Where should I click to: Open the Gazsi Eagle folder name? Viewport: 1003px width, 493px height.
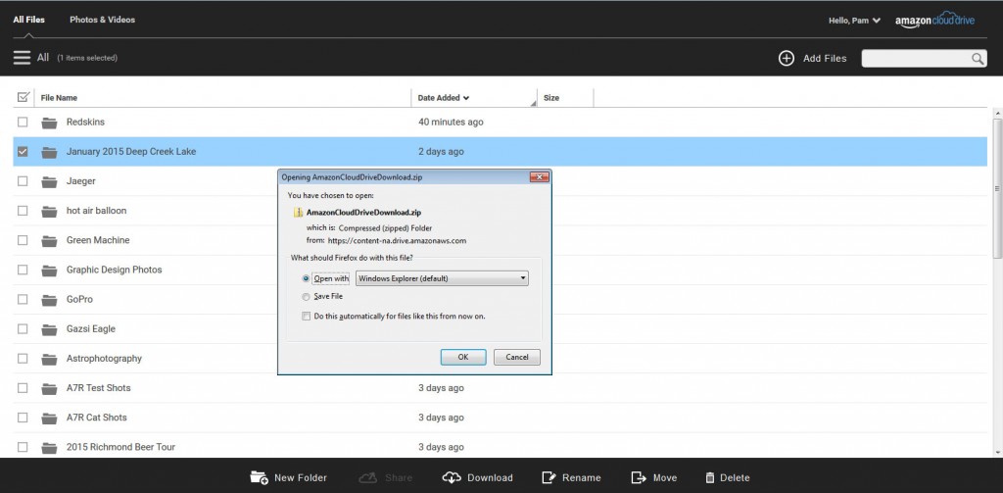click(91, 328)
